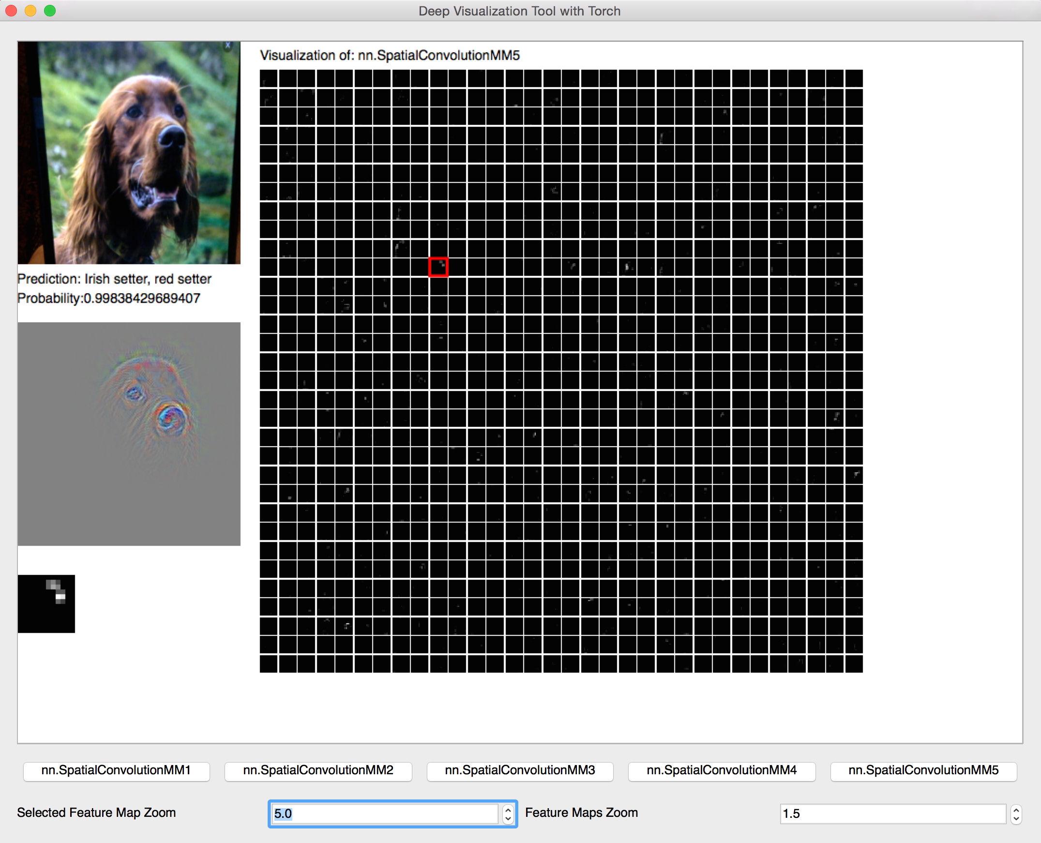Maximize window using the green button
This screenshot has width=1041, height=843.
[50, 11]
